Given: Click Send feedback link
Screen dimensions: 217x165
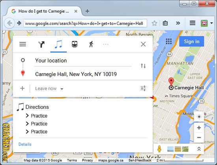Looking at the screenshot, I should pyautogui.click(x=140, y=160).
